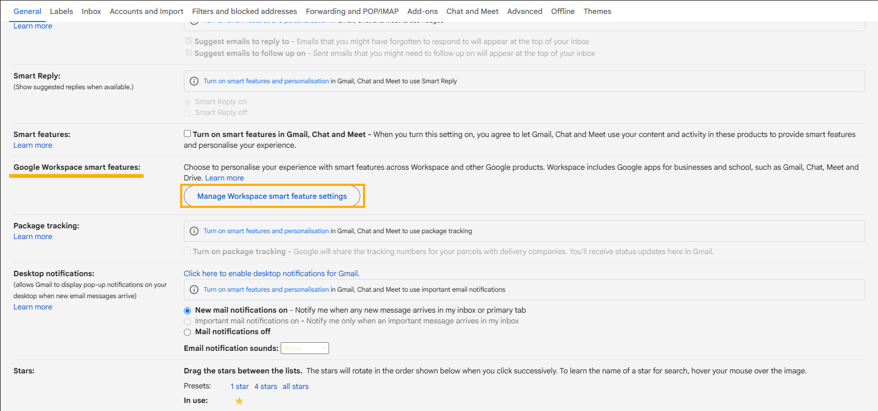This screenshot has width=878, height=411.
Task: Open Learn more under Package tracking
Action: click(x=33, y=236)
